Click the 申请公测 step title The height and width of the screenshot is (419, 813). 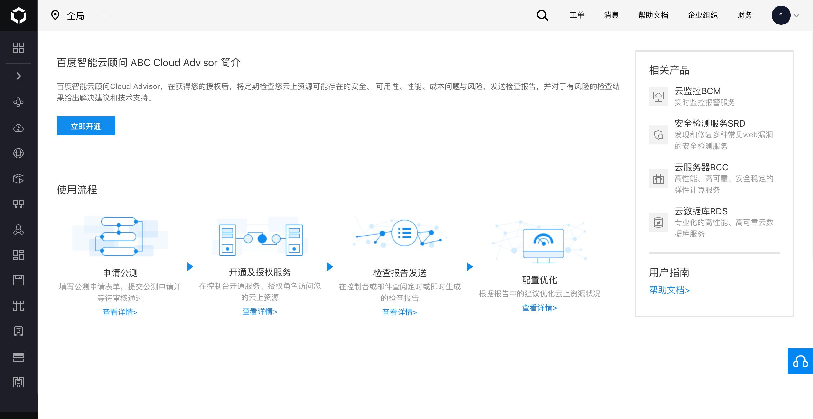120,273
